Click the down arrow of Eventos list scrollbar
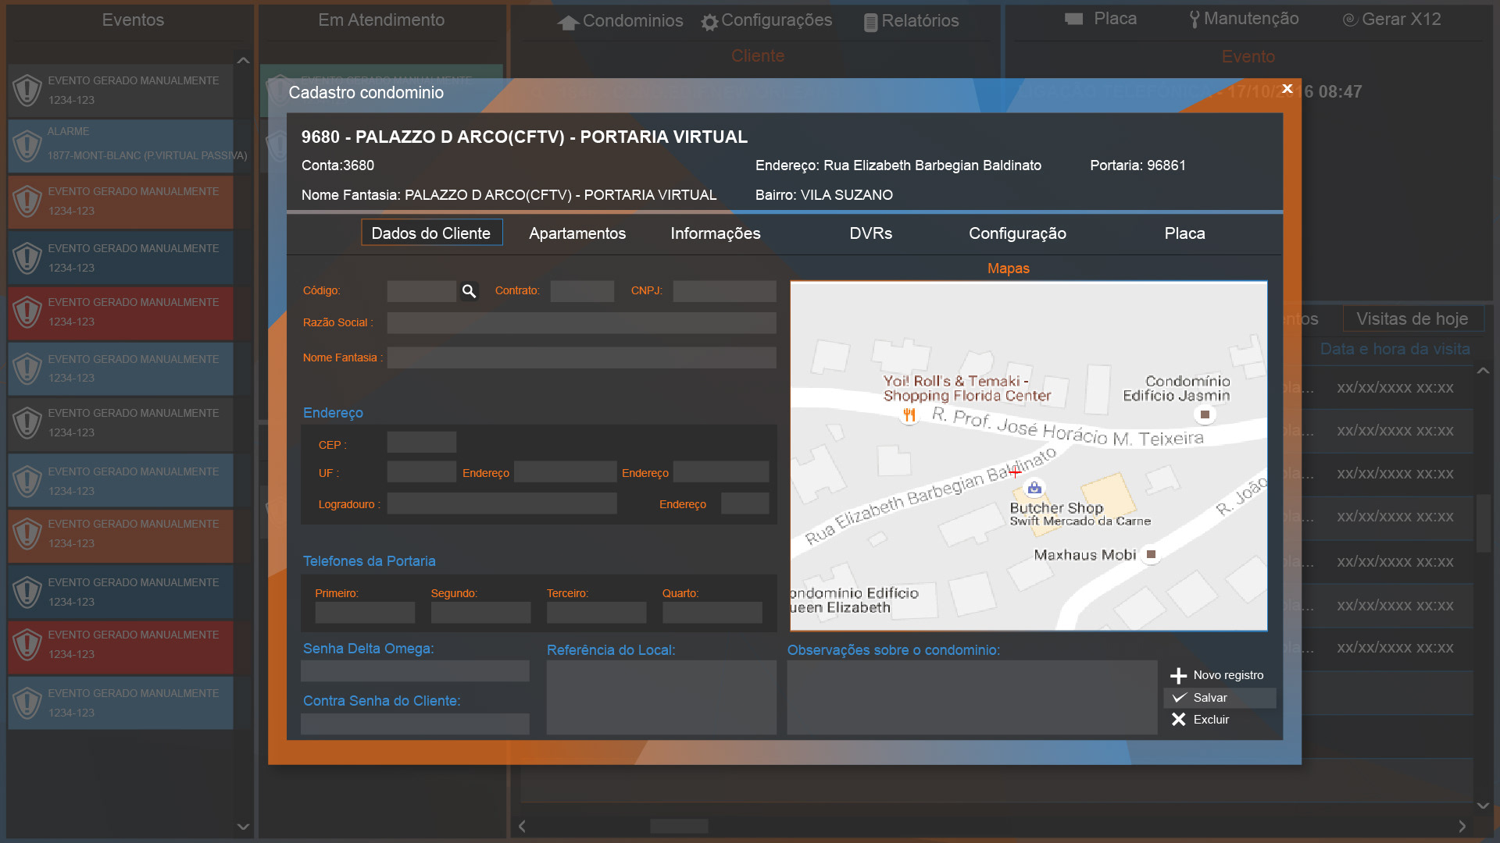 coord(243,827)
